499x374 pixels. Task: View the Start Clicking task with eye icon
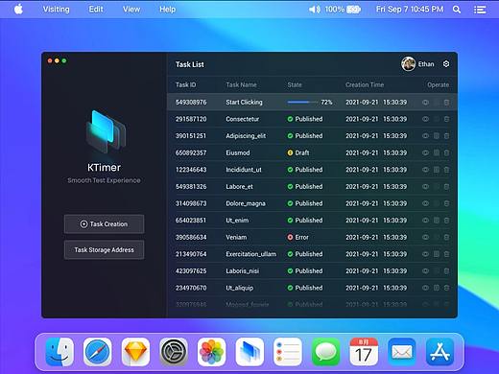425,103
